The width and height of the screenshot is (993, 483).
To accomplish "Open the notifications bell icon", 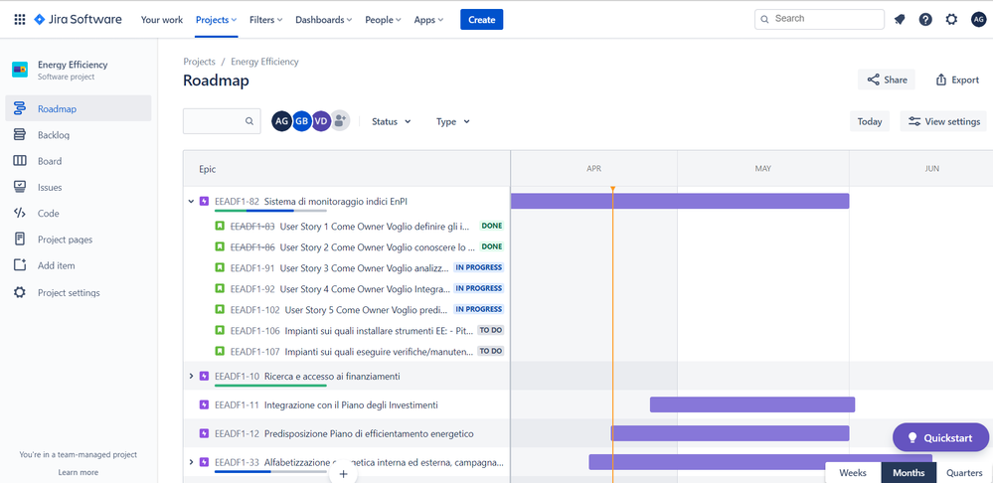I will click(x=900, y=20).
